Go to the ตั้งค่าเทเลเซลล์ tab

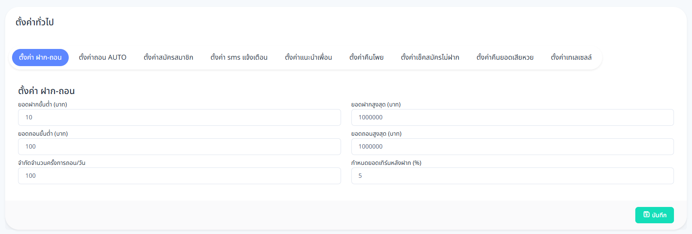coord(571,58)
